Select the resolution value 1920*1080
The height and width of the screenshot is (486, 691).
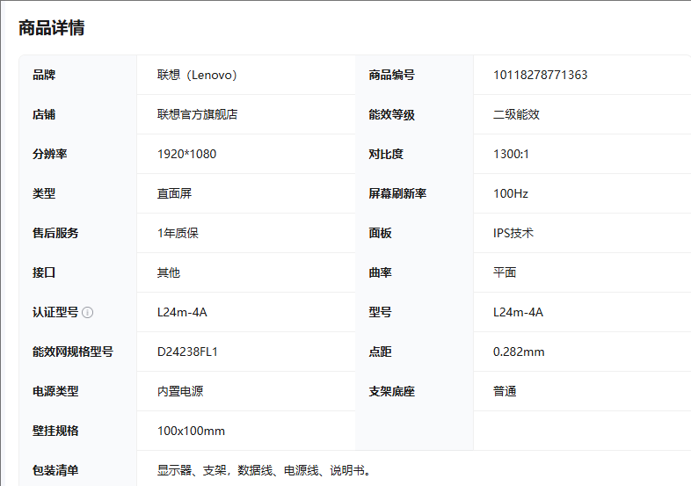point(187,154)
